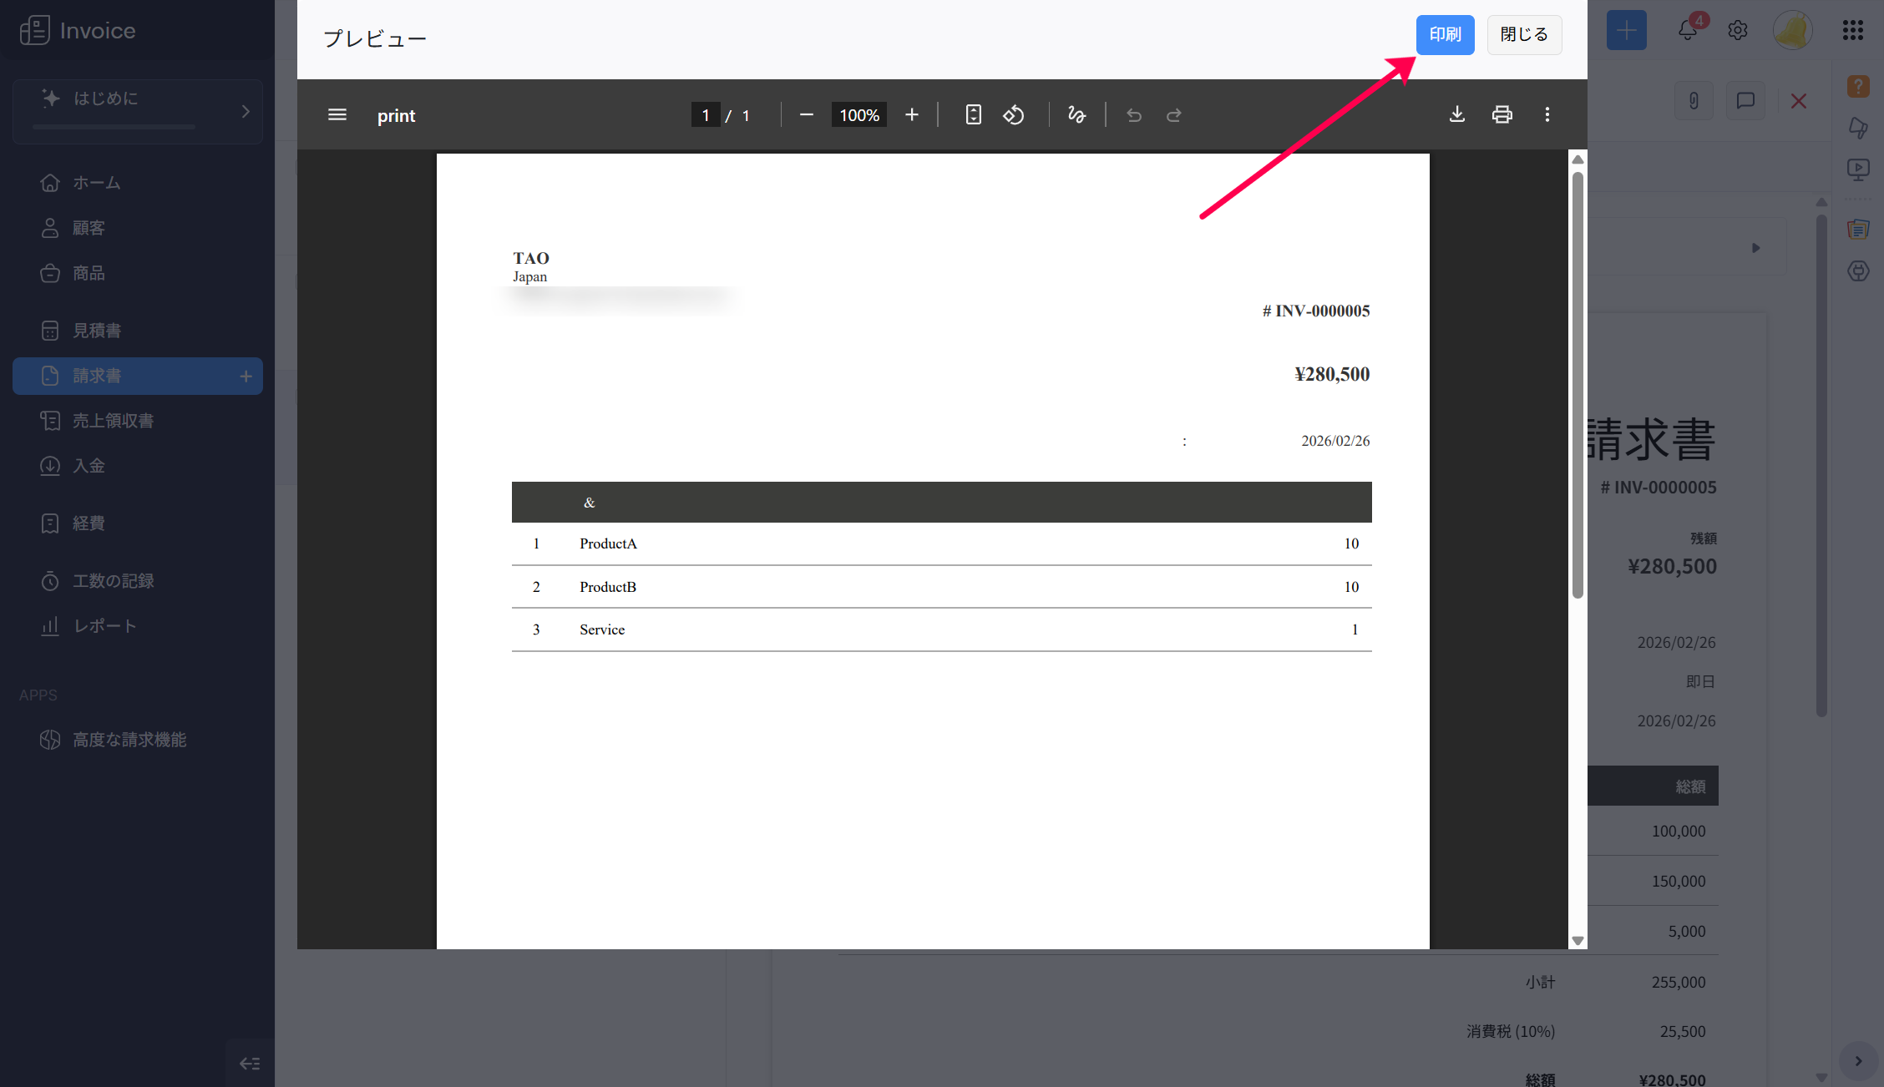Click 閉じる to close preview

coord(1524,34)
